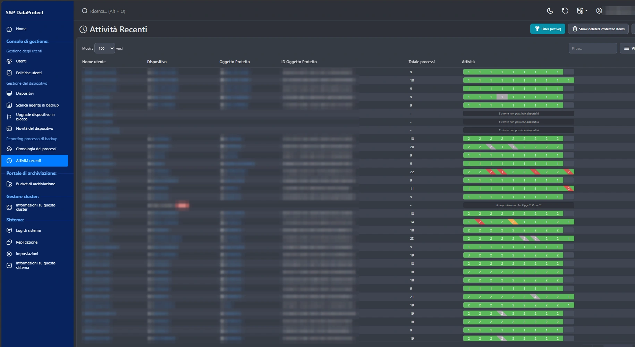Screen dimensions: 635x347
Task: Select Attività recenti clock icon in sidebar
Action: coord(9,161)
